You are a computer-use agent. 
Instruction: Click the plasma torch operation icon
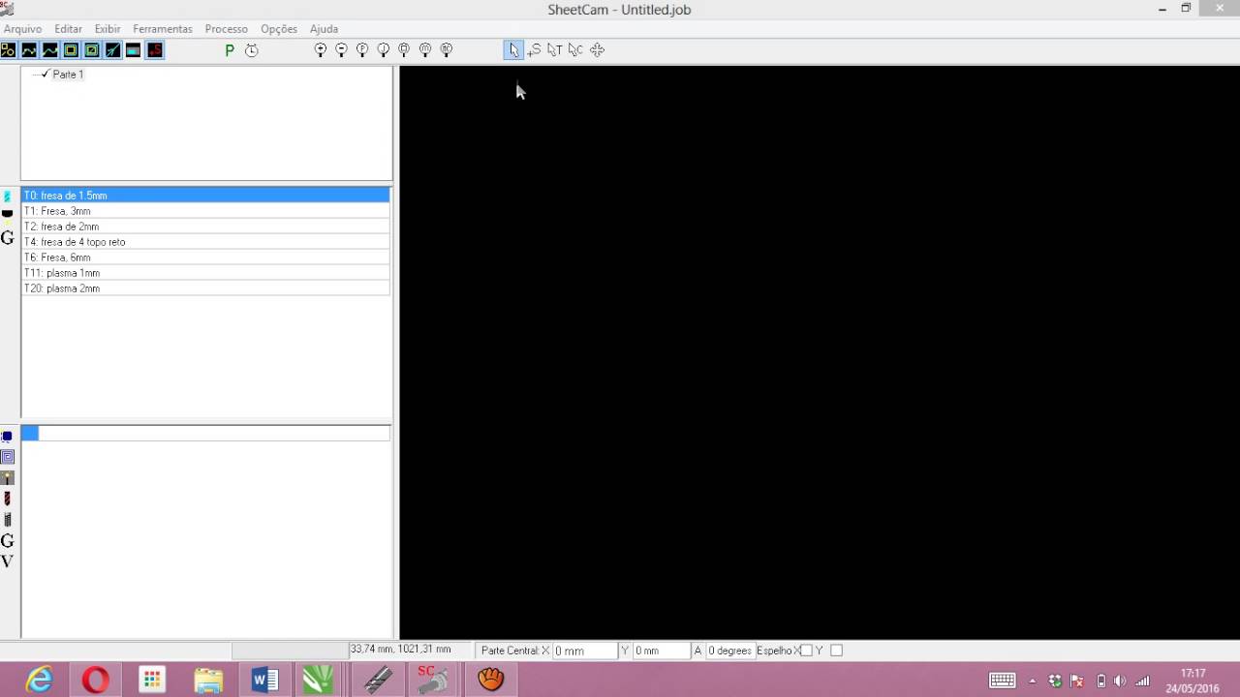[x=8, y=478]
